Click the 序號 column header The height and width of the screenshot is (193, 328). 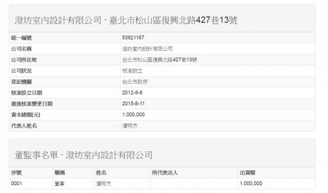[16, 172]
